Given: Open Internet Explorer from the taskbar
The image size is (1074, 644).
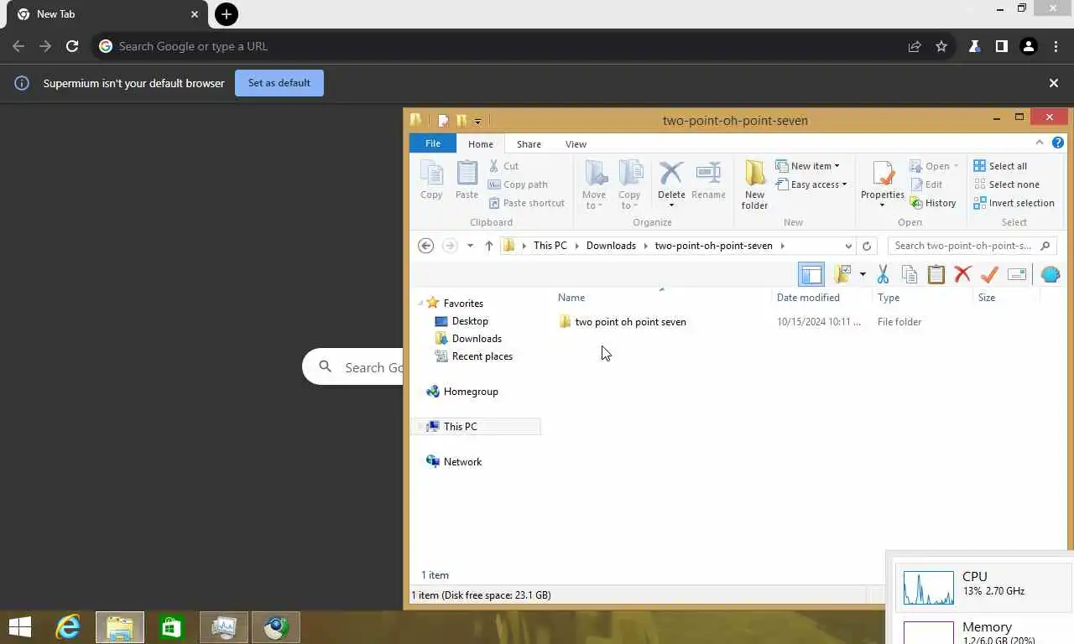Looking at the screenshot, I should [68, 627].
